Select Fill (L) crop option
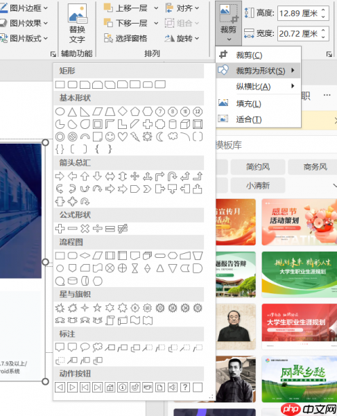The image size is (337, 416). [x=259, y=103]
